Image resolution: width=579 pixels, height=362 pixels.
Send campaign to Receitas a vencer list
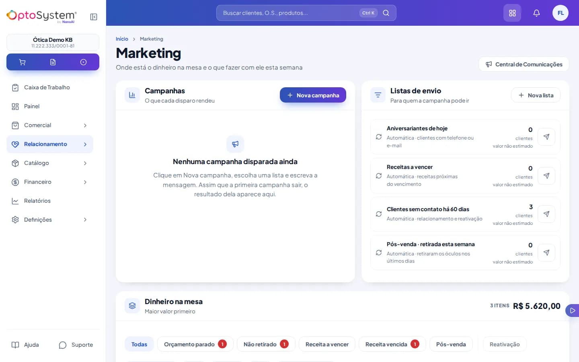[x=546, y=176]
